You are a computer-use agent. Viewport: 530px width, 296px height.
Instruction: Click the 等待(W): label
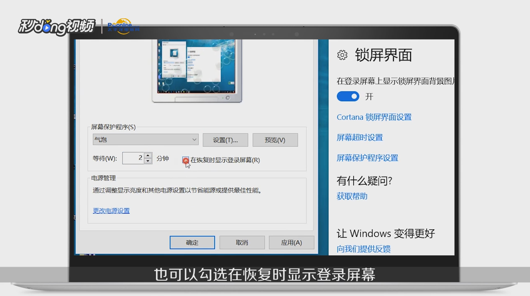click(x=105, y=158)
